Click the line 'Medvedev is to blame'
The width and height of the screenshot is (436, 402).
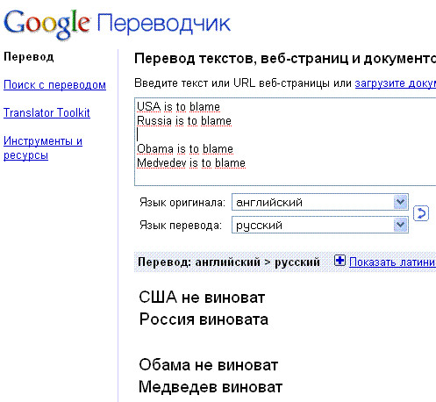pyautogui.click(x=191, y=163)
